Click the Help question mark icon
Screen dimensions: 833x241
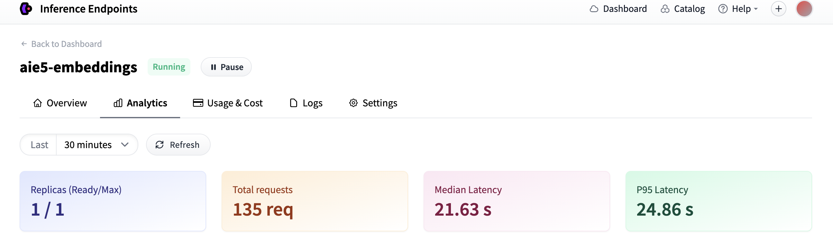(723, 9)
